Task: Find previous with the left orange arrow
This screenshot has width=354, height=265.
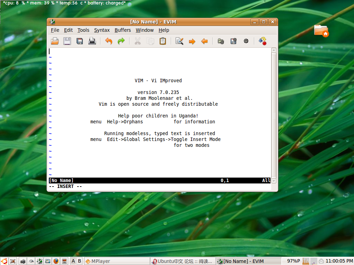Action: coord(205,41)
